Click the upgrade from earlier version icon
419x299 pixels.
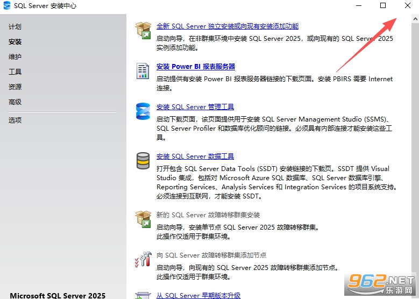(143, 295)
